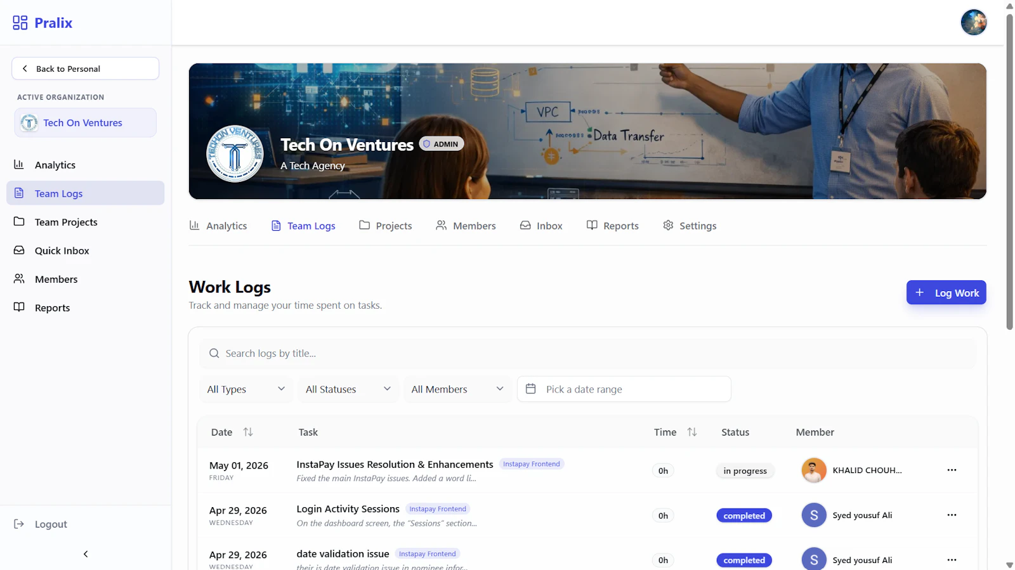Switch to the Analytics tab
Screen dimensions: 1015x570
[218, 226]
